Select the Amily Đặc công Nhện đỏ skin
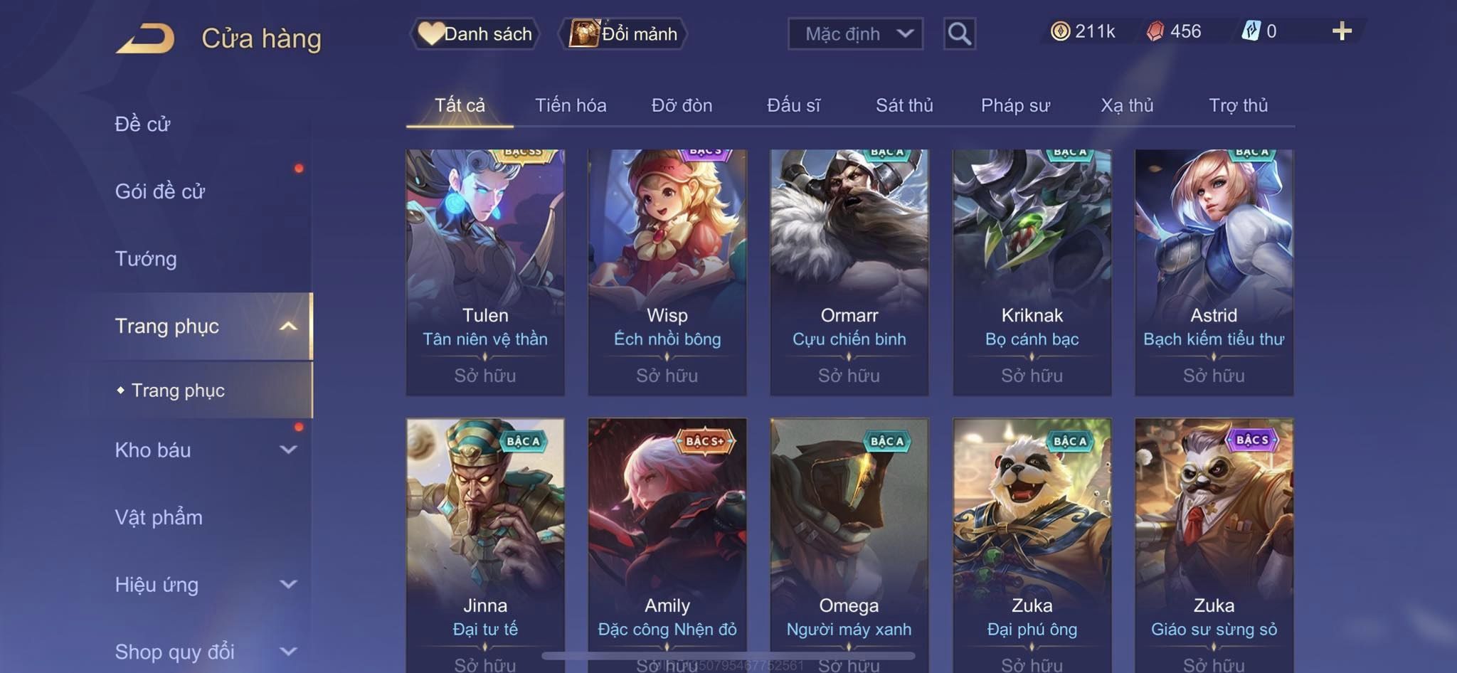 point(667,545)
